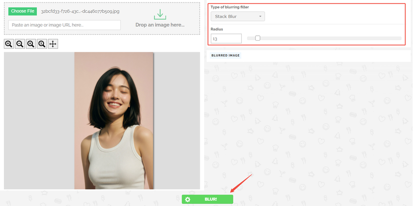
Task: Select the pan/move arrows tool
Action: click(53, 44)
